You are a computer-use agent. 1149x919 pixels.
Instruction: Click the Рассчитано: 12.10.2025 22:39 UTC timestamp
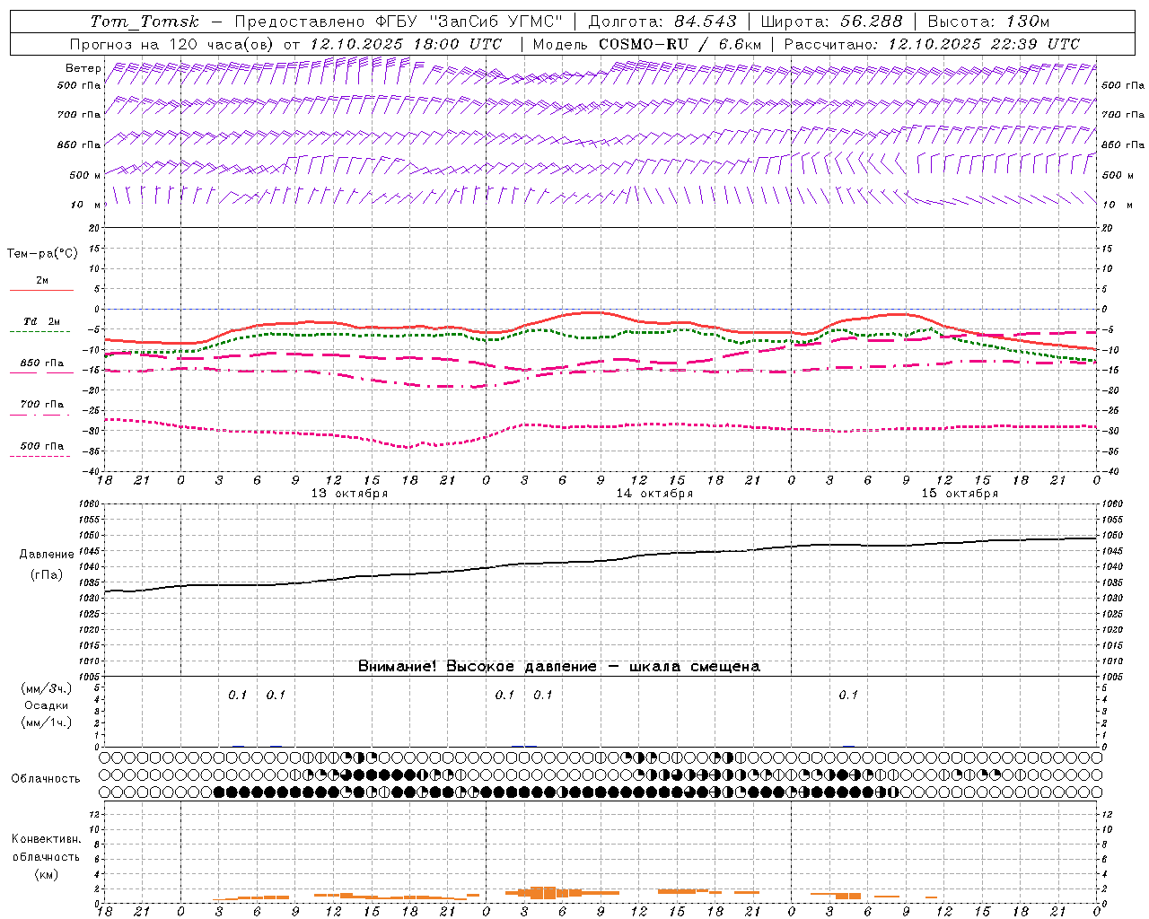pos(932,44)
